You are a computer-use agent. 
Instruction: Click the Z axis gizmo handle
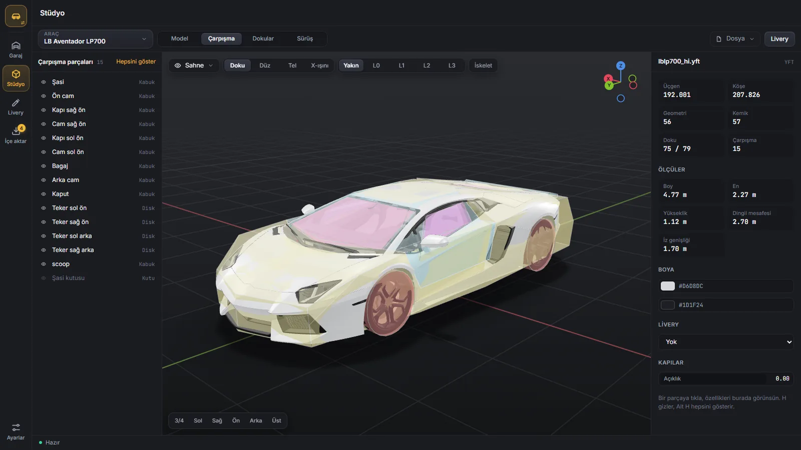(621, 65)
